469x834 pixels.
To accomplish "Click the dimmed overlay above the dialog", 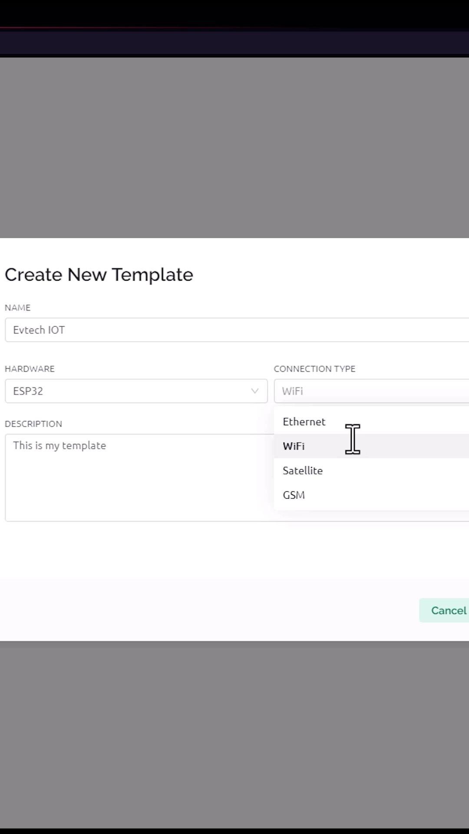I will [234, 148].
